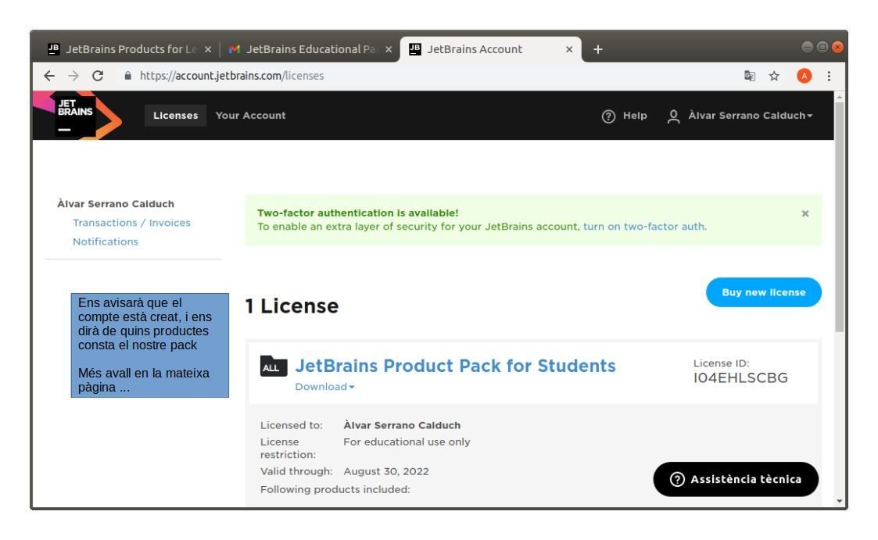View site security via the padlock icon

click(127, 76)
